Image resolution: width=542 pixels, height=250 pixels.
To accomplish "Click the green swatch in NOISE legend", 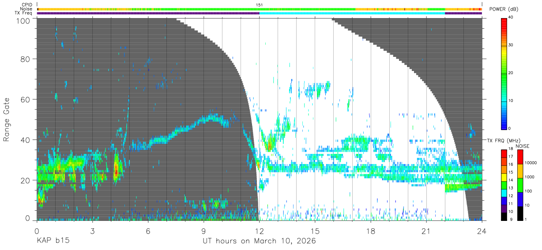I will (x=519, y=185).
